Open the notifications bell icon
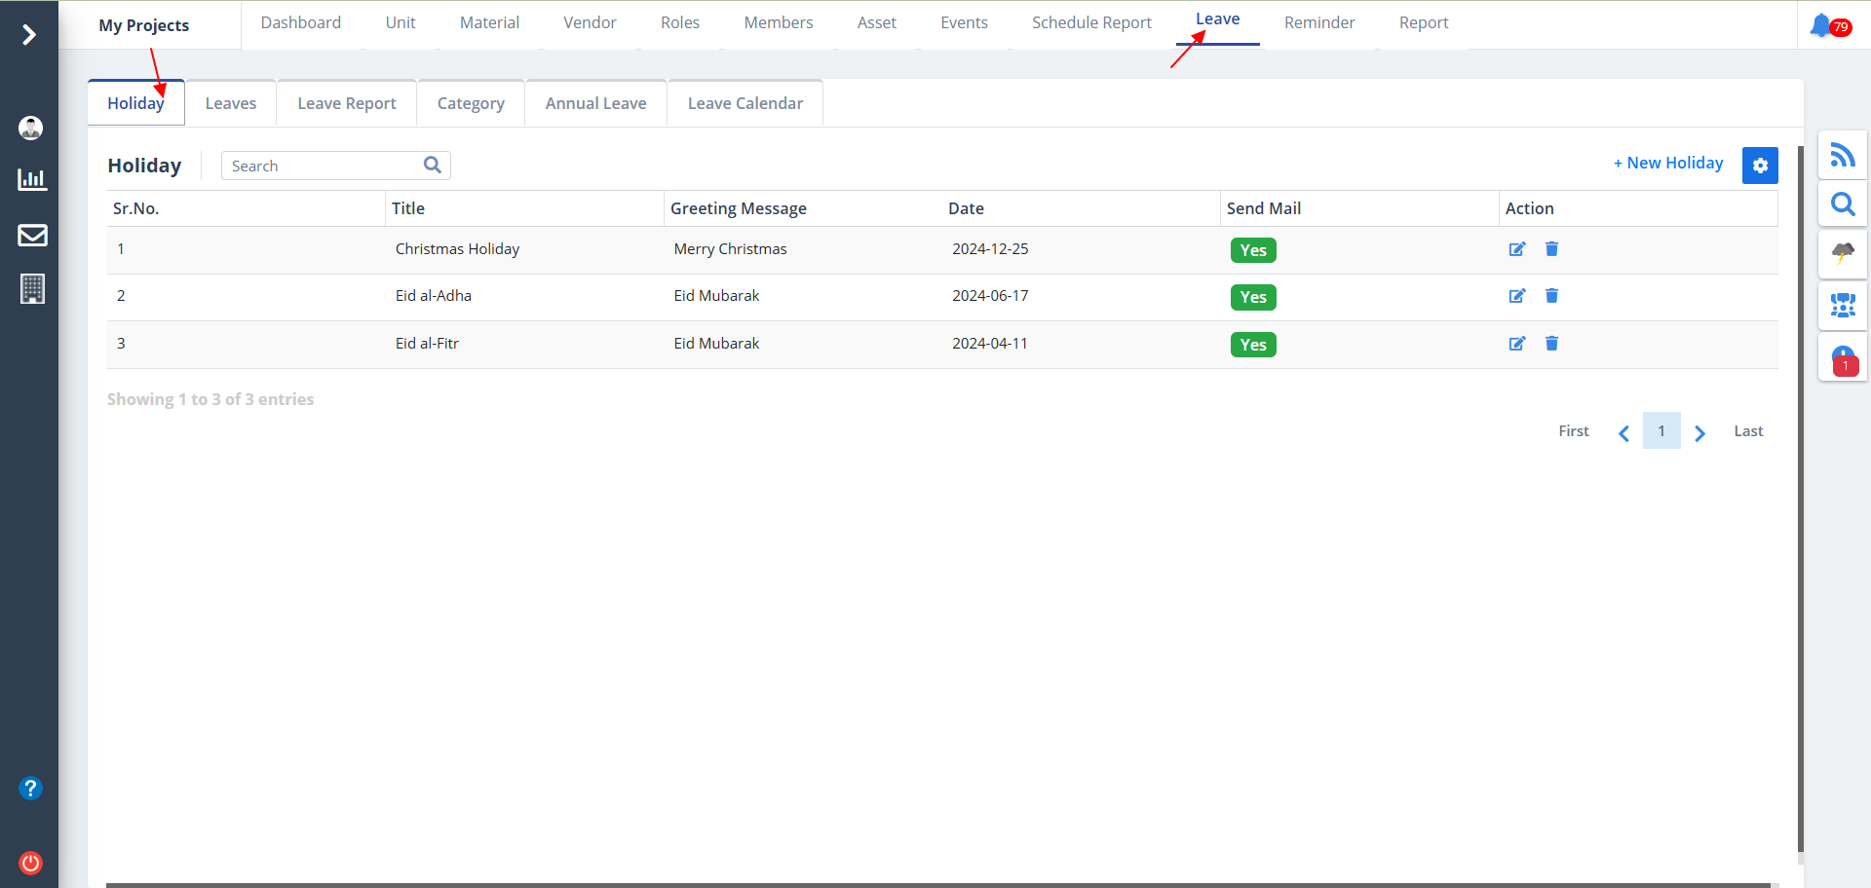This screenshot has width=1871, height=888. [x=1821, y=25]
